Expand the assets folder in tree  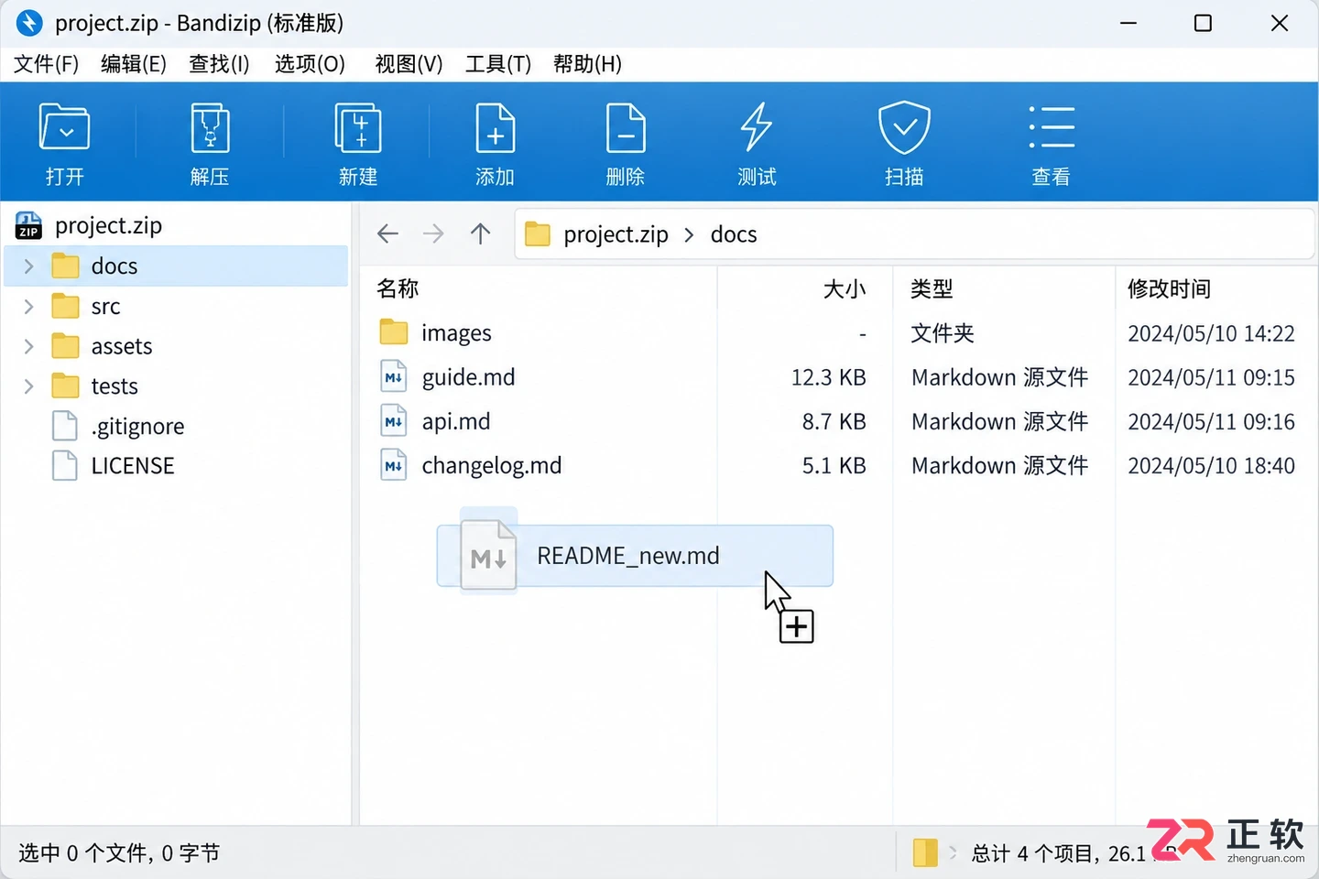(x=28, y=346)
